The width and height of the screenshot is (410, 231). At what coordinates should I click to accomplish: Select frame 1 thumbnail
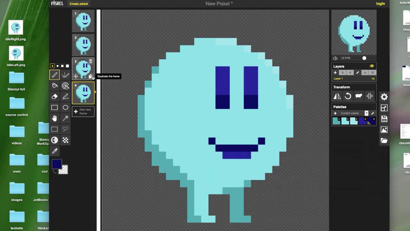tap(83, 21)
